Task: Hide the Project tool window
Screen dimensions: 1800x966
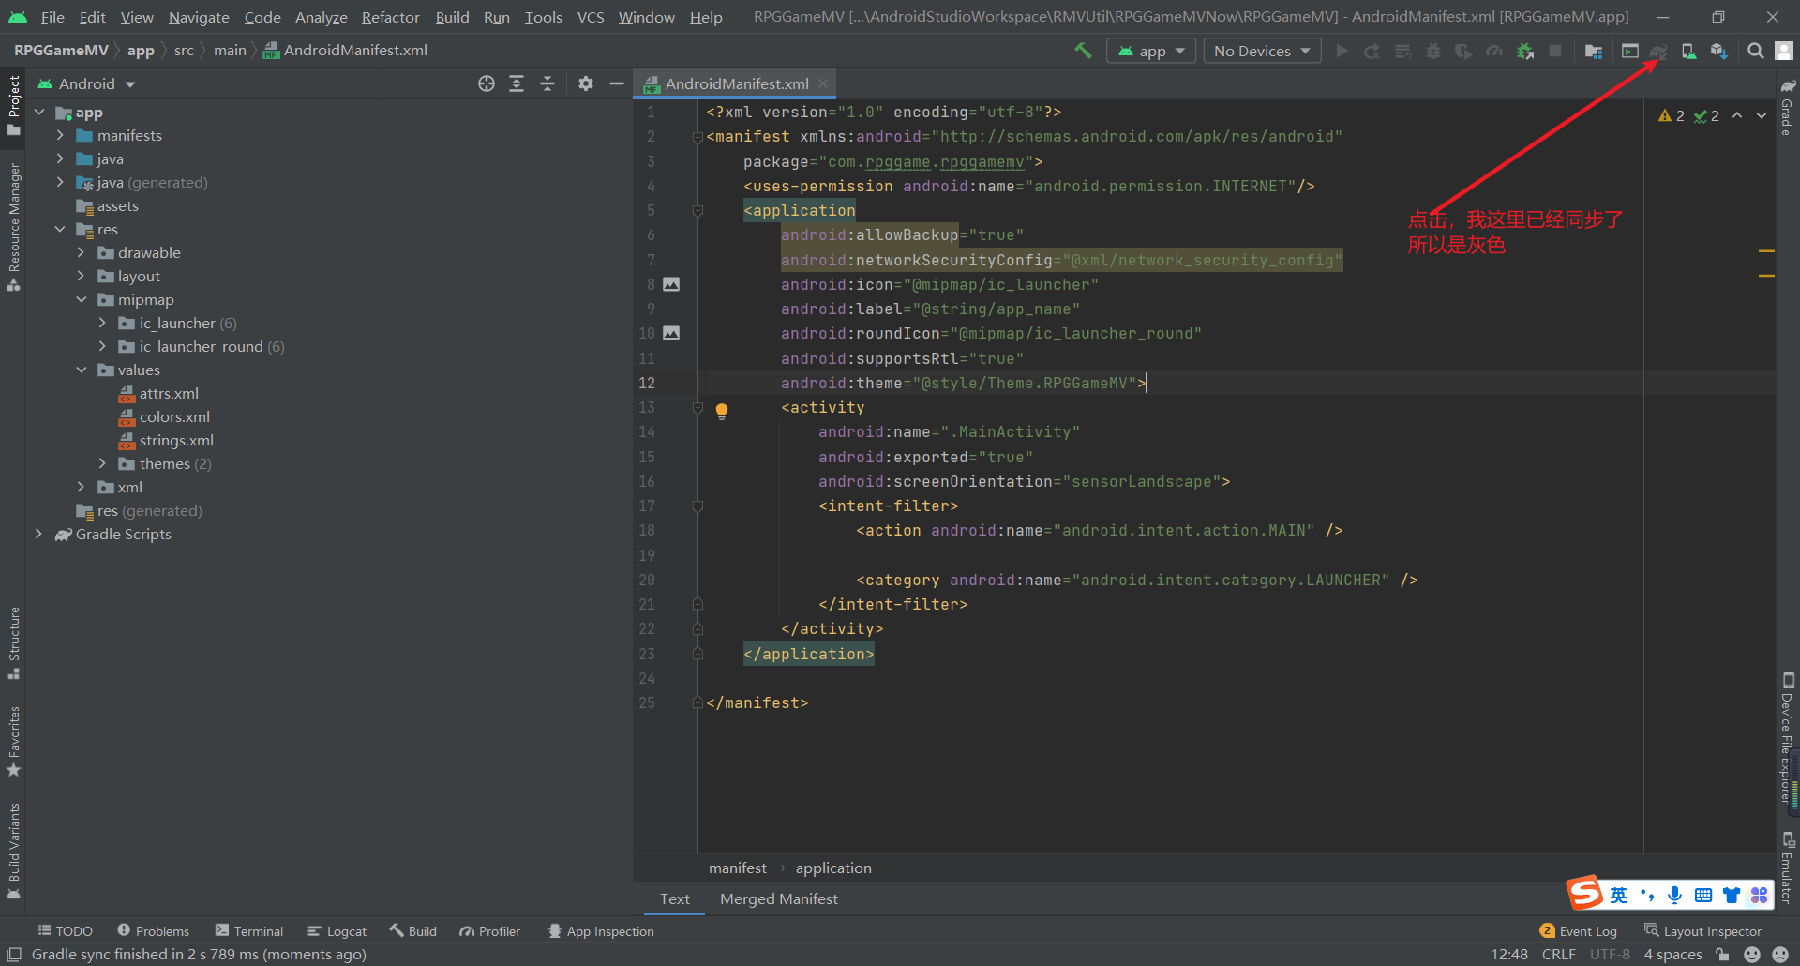Action: click(x=617, y=83)
